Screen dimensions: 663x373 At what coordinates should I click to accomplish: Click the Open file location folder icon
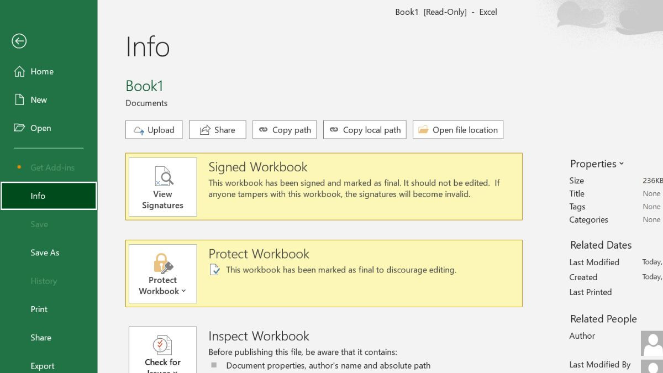coord(423,130)
